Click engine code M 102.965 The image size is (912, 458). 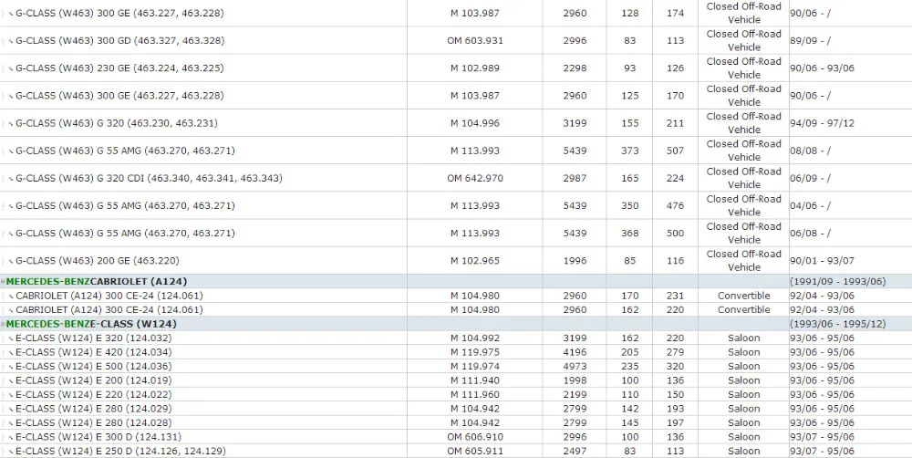click(474, 261)
